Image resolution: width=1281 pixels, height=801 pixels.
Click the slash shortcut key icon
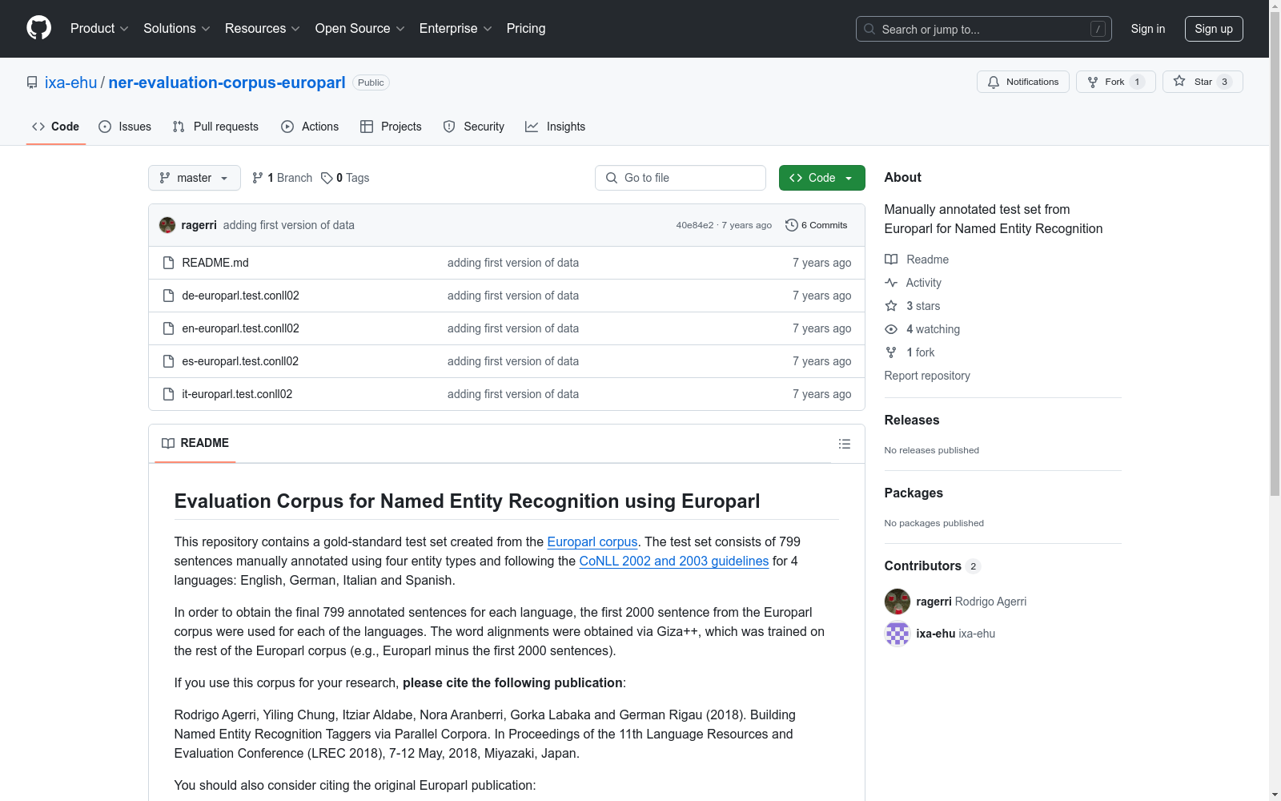[1098, 29]
